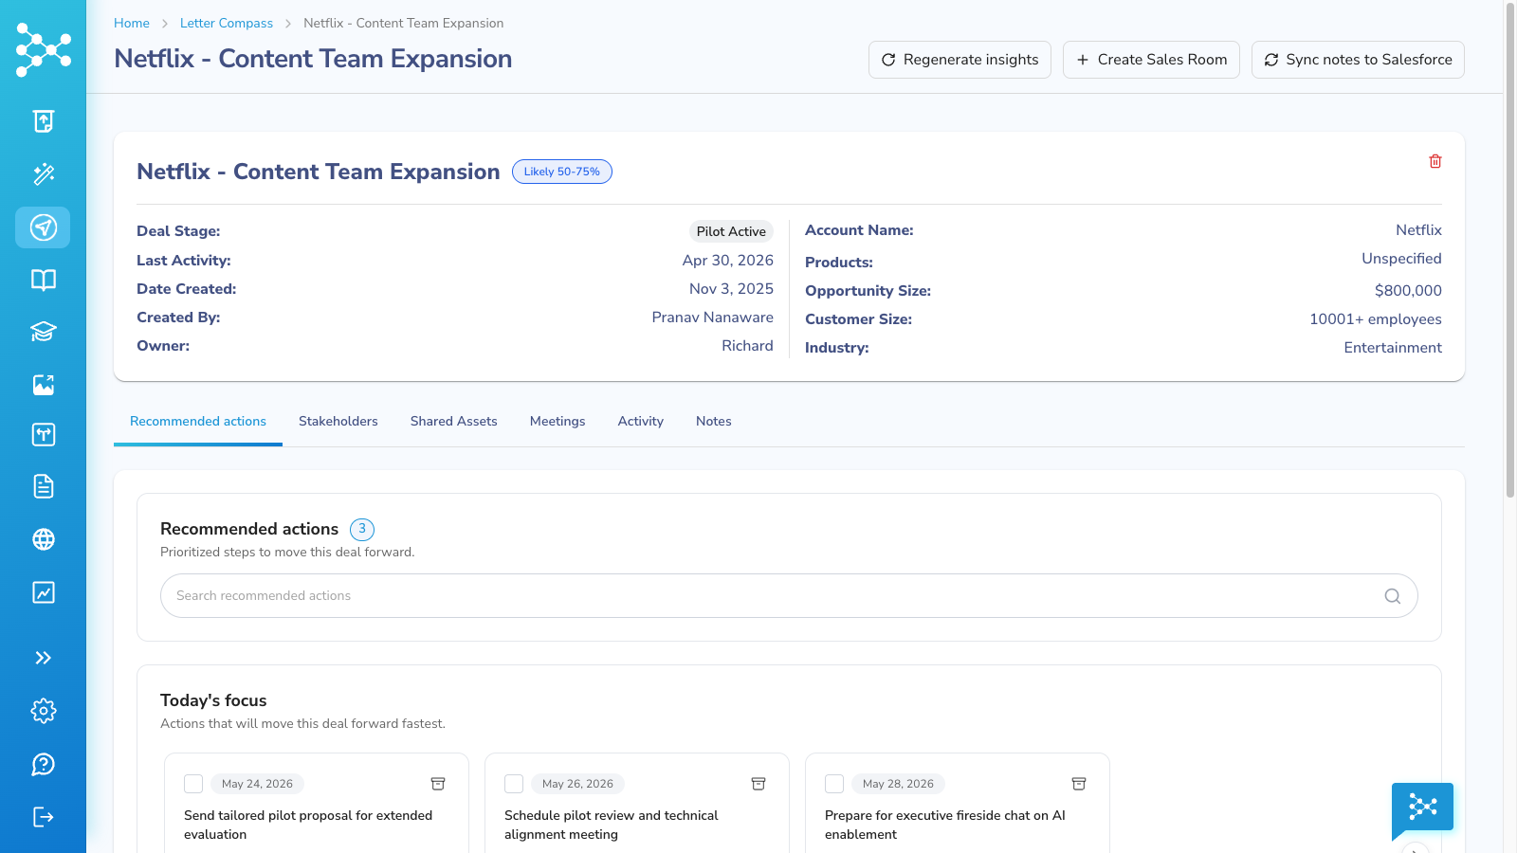Open the Notes tab

(x=714, y=422)
